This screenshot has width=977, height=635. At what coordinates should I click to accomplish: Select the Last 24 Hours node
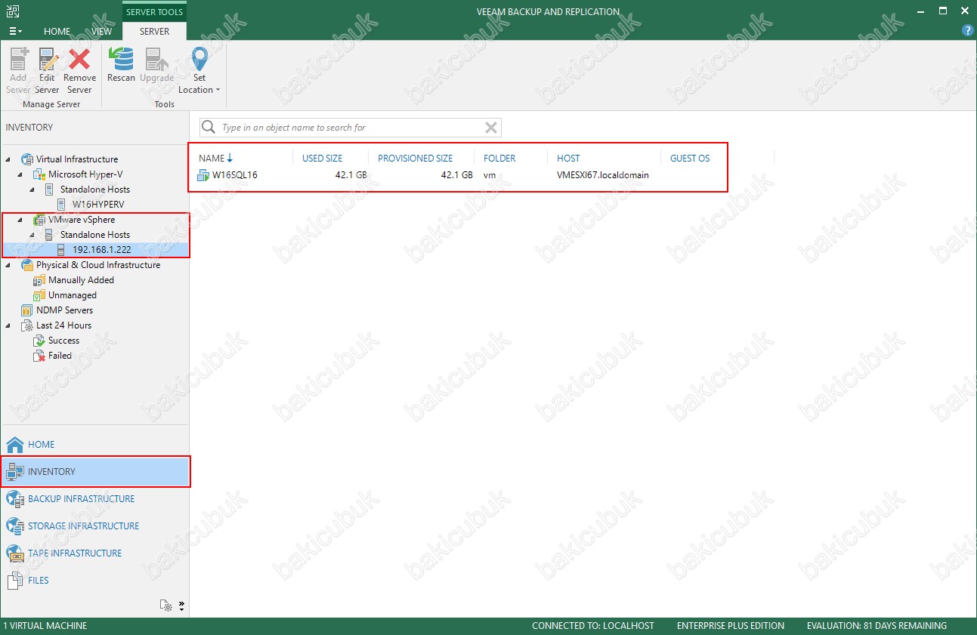tap(64, 325)
